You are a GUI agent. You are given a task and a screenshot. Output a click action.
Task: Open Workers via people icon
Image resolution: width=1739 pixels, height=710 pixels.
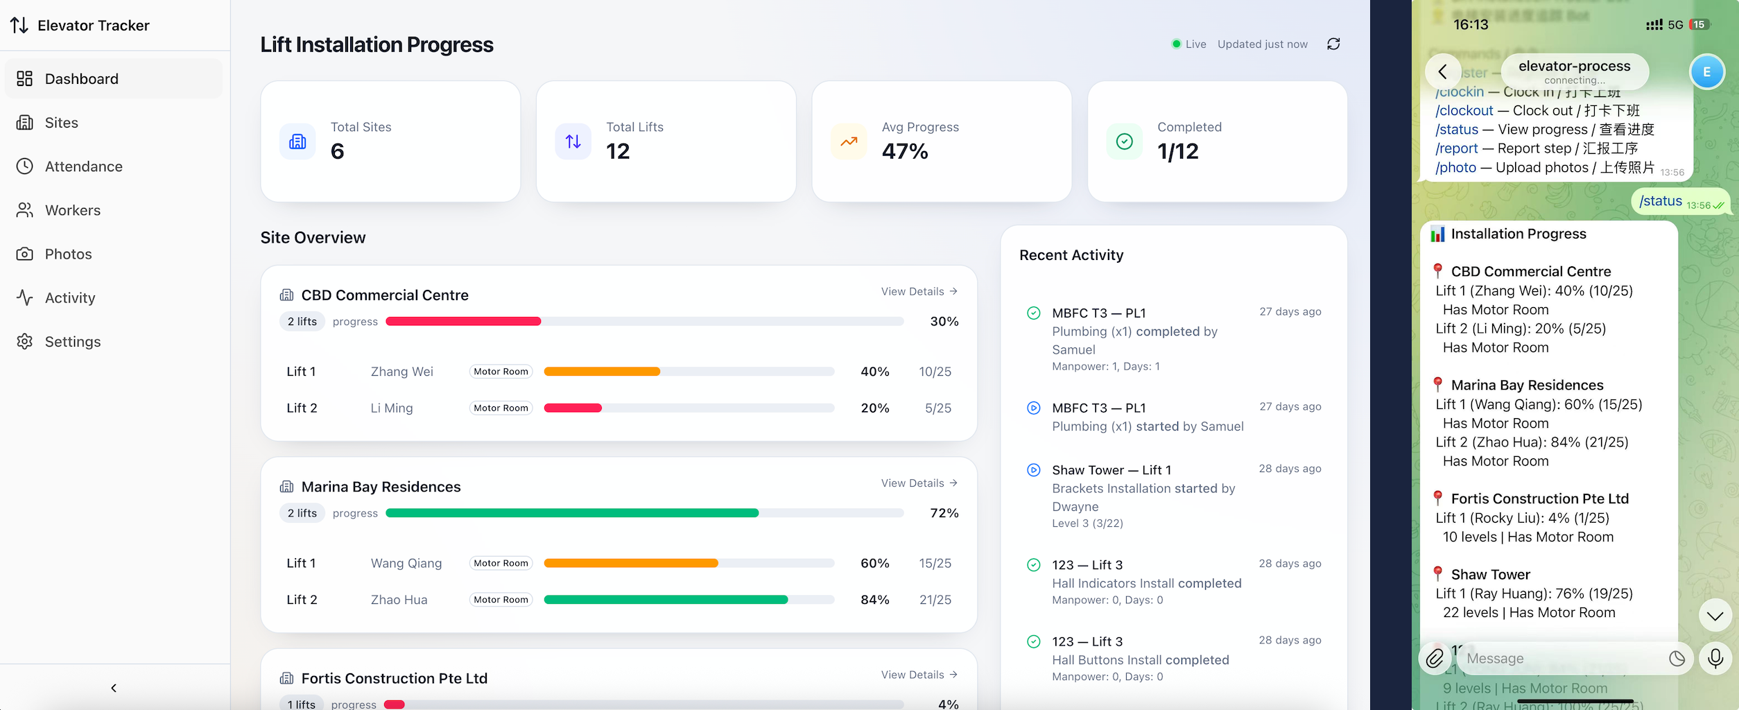25,210
